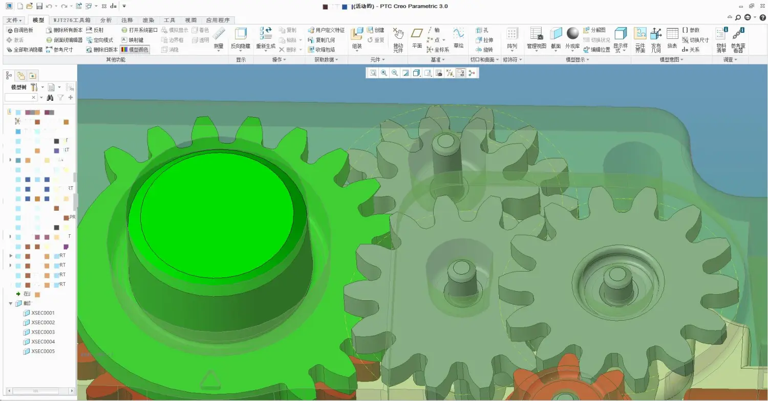
Task: Open the 模型颜色 (model color) tool
Action: pos(135,50)
